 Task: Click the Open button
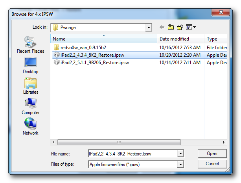(x=212, y=153)
